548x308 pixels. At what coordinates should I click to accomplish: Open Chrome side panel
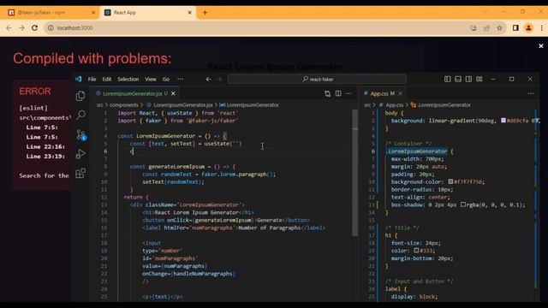click(x=515, y=28)
